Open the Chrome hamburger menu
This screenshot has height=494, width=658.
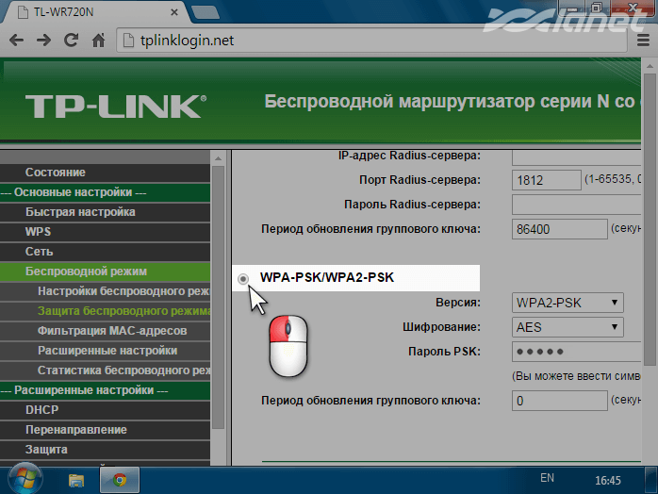tap(643, 41)
